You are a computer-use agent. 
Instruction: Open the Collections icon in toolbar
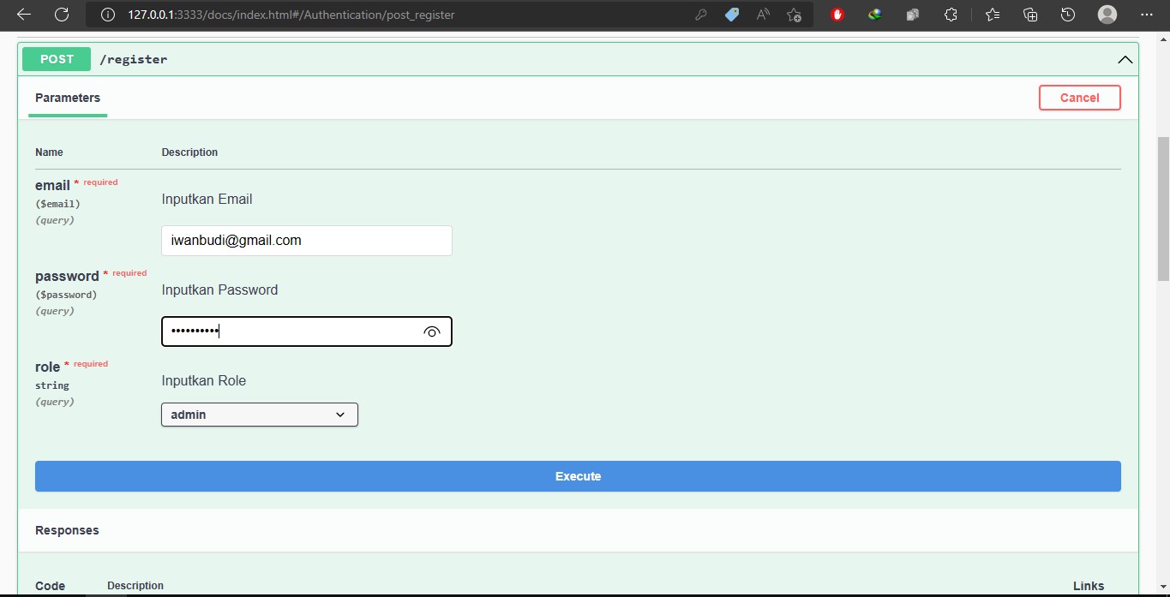point(1030,15)
